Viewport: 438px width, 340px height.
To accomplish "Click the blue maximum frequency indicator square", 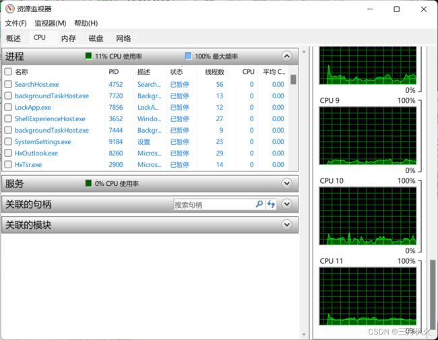I will click(188, 56).
